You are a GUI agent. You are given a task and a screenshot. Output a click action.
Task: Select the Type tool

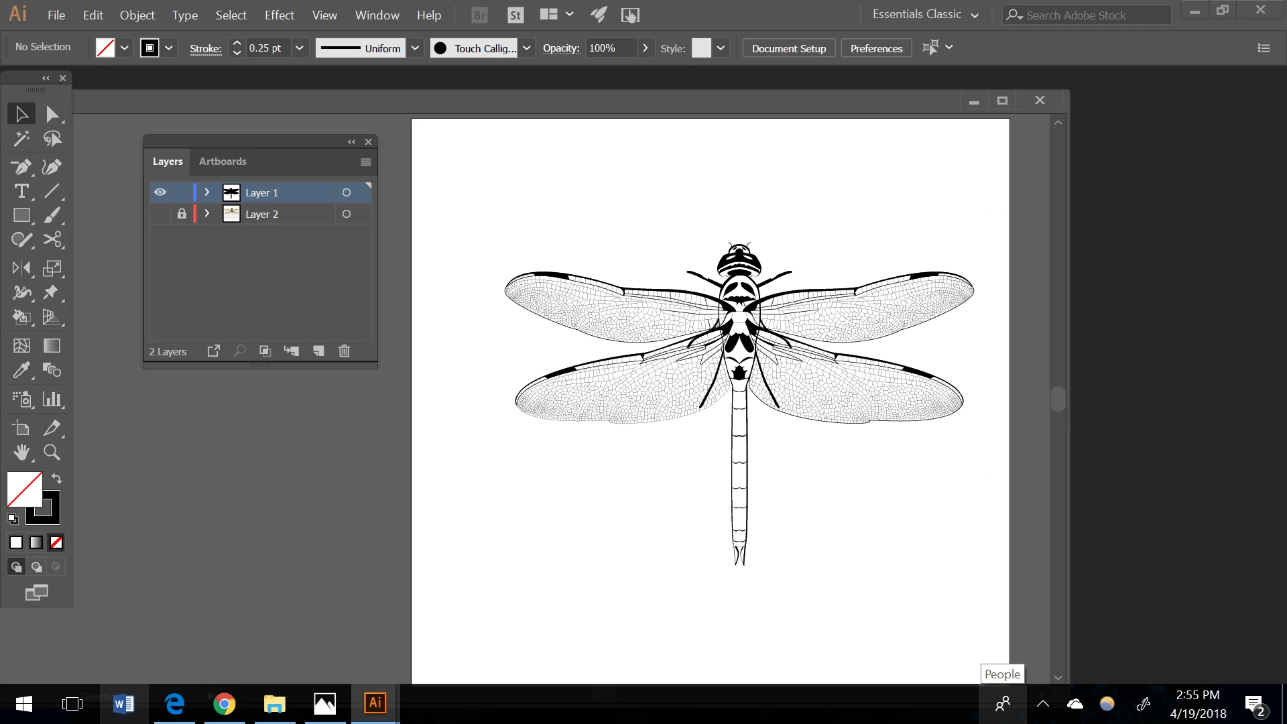[x=21, y=191]
